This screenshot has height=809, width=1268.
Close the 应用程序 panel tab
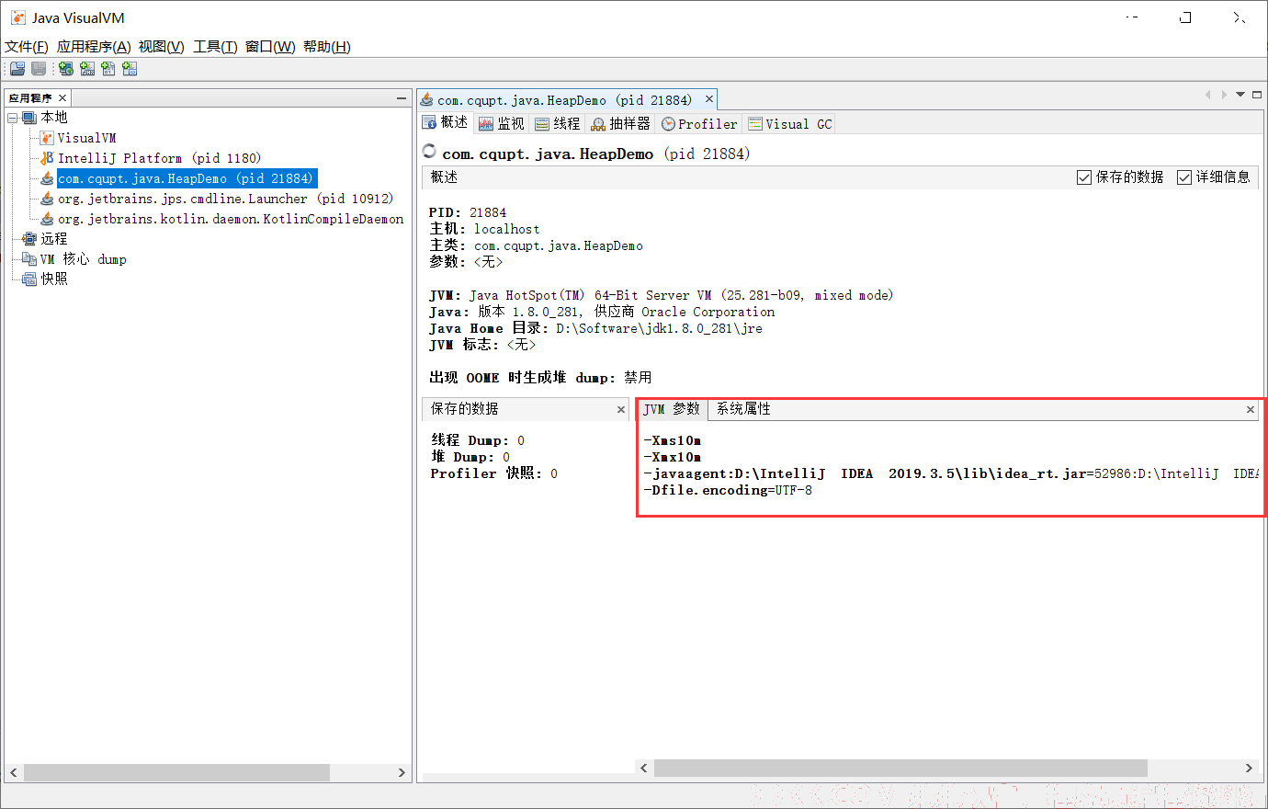pos(62,97)
